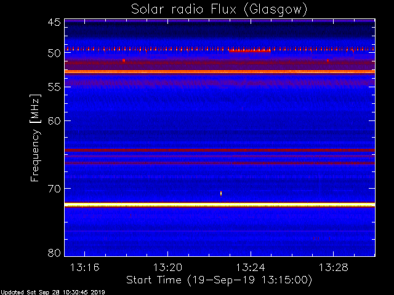Click the 55 frequency axis label
This screenshot has width=394, height=295.
click(x=54, y=87)
